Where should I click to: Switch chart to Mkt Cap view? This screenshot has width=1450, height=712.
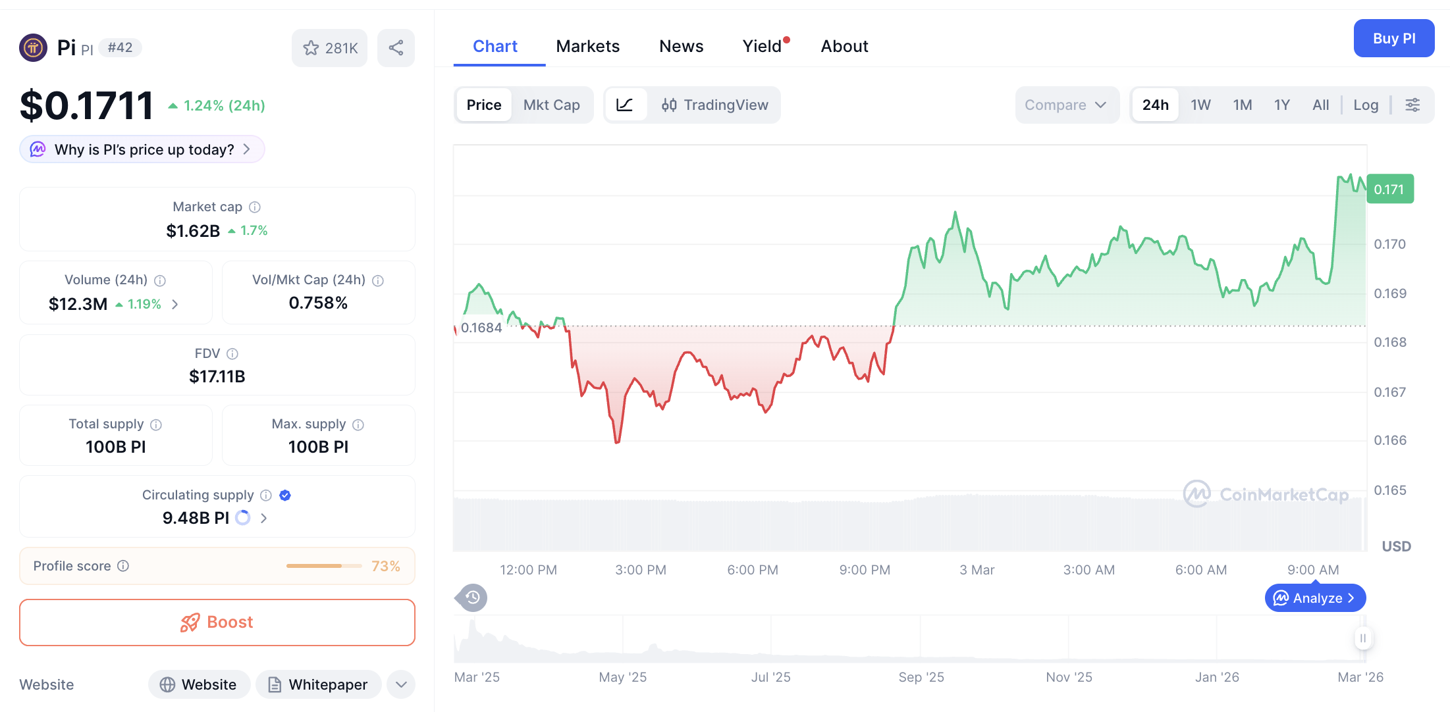coord(552,105)
